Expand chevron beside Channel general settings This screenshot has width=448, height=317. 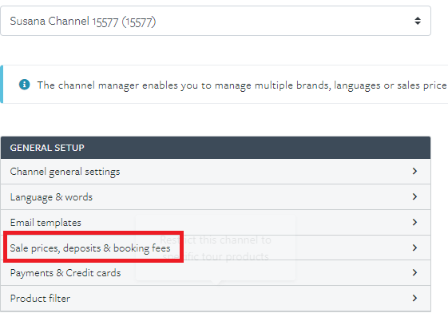tap(414, 171)
